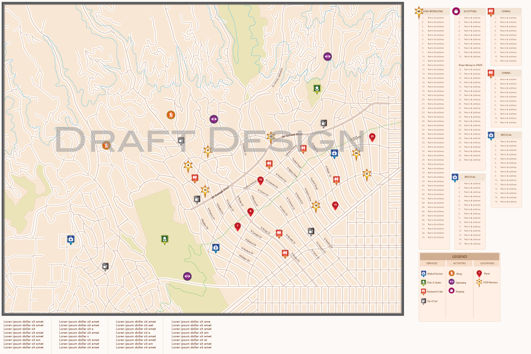Click the Places pin icon under Locations

[479, 273]
